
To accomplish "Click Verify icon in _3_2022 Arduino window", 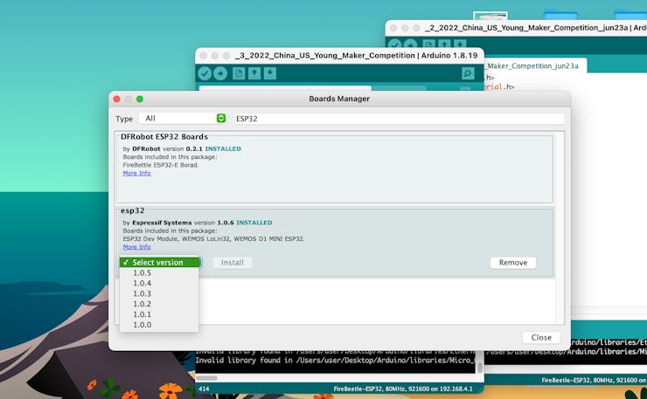I will 205,73.
